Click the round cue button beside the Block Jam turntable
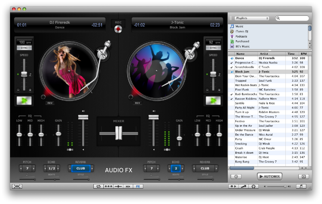Viewport: 322px width, 204px height. coord(130,97)
